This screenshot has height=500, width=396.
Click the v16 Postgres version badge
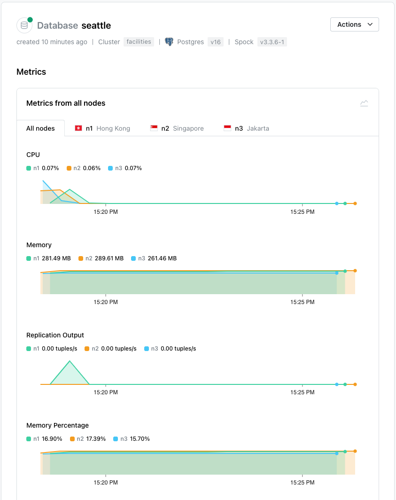216,42
